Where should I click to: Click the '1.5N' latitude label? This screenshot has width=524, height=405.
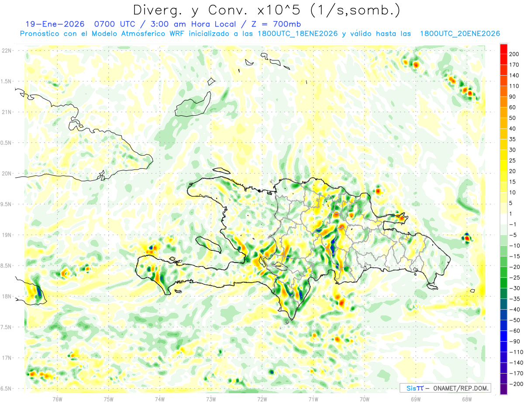pos(6,81)
